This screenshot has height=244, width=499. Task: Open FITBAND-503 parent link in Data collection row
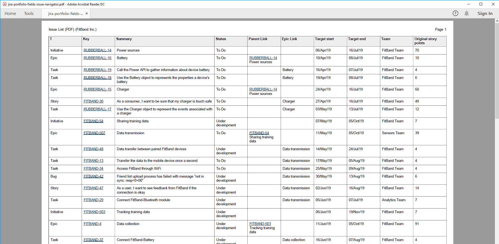260,224
